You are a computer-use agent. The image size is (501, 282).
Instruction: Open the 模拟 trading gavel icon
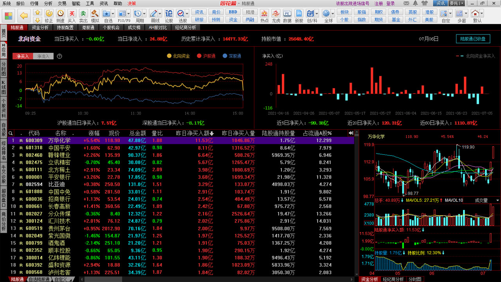95,15
